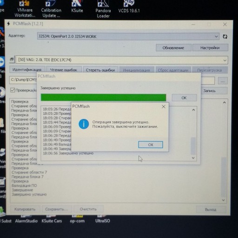Click Чтение ошибок button
Viewport: 238px width, 238px height.
[x=64, y=70]
